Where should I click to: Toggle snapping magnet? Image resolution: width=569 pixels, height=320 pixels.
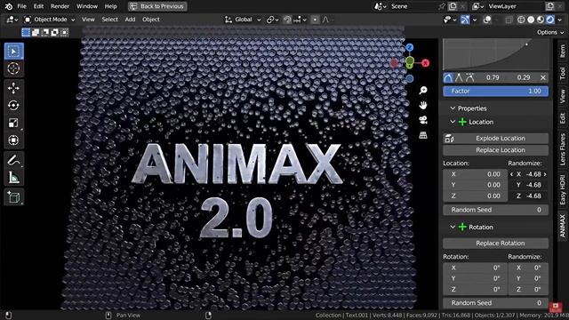(x=287, y=20)
